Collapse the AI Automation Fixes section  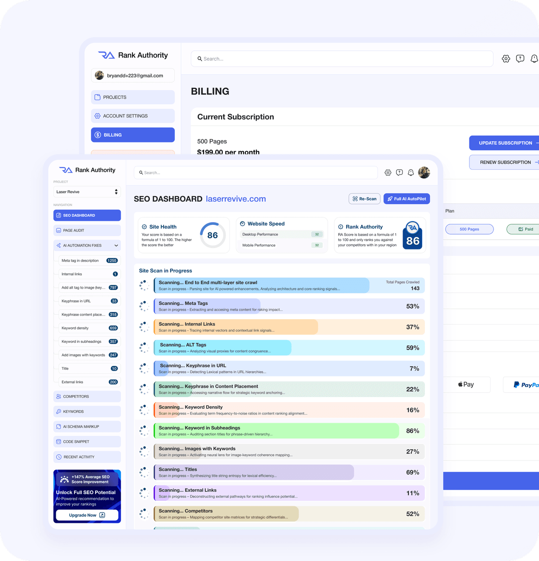[116, 245]
